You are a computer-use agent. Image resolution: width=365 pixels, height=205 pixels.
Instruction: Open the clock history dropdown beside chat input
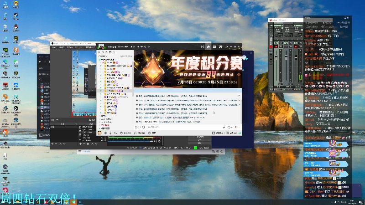pos(230,128)
